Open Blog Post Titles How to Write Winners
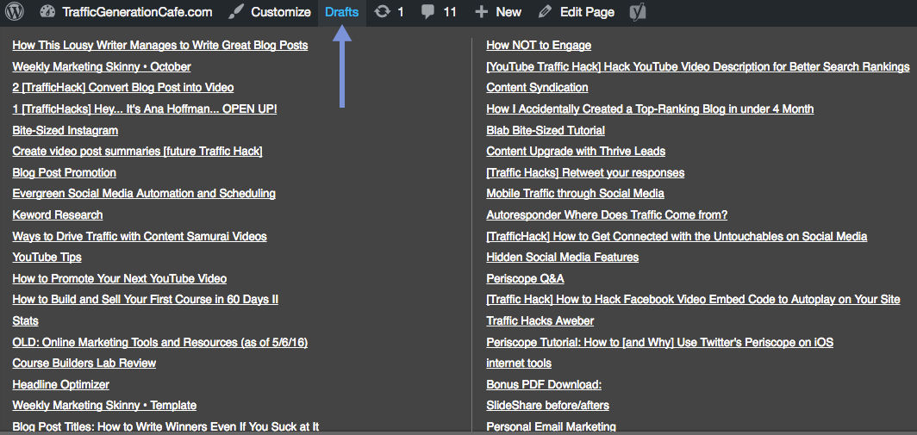This screenshot has width=917, height=435. point(165,426)
